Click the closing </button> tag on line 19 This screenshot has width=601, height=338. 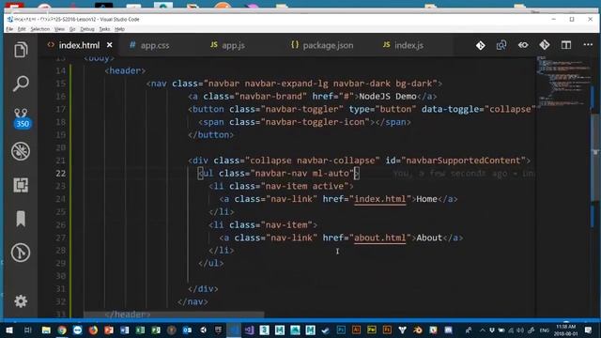pos(210,134)
